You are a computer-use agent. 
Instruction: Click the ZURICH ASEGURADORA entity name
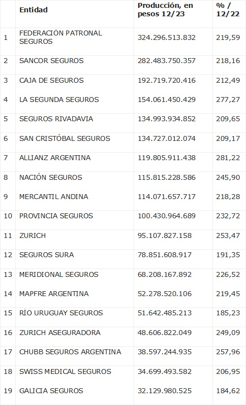60,333
